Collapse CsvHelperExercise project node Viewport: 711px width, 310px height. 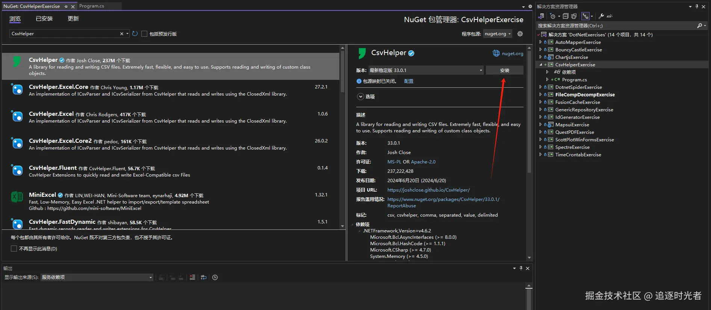click(x=540, y=64)
